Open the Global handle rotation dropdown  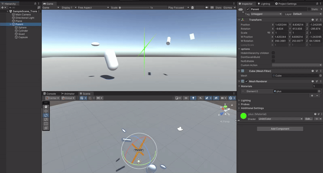(68, 98)
